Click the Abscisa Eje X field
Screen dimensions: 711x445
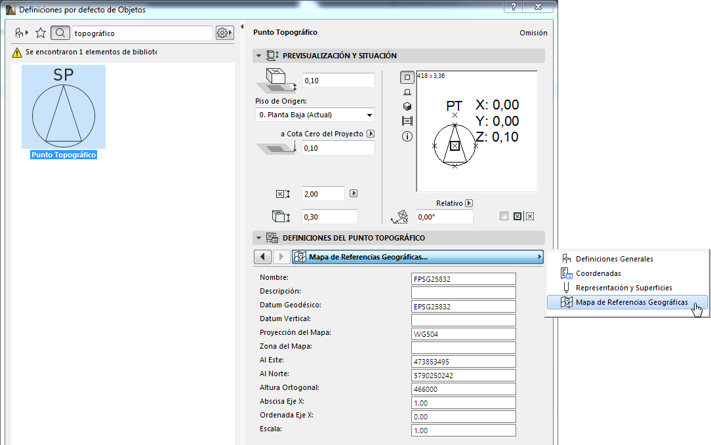[464, 403]
